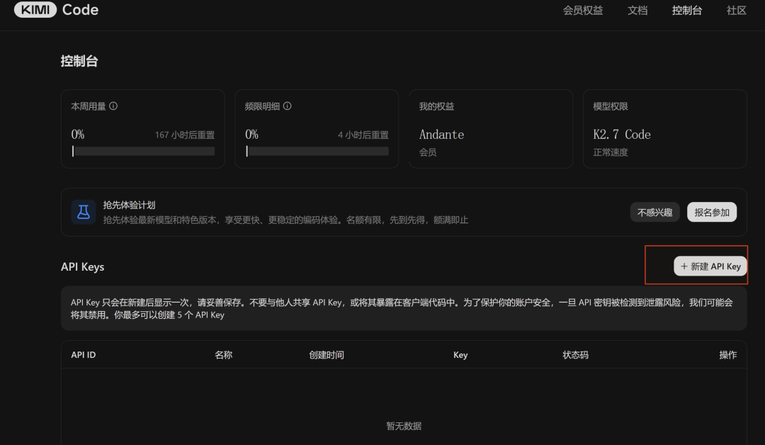Click the 我的权益 card title
The image size is (765, 445).
(x=436, y=106)
